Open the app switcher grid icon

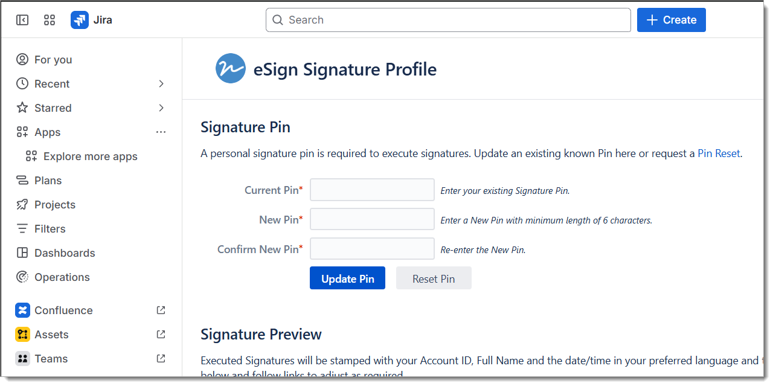(x=50, y=20)
